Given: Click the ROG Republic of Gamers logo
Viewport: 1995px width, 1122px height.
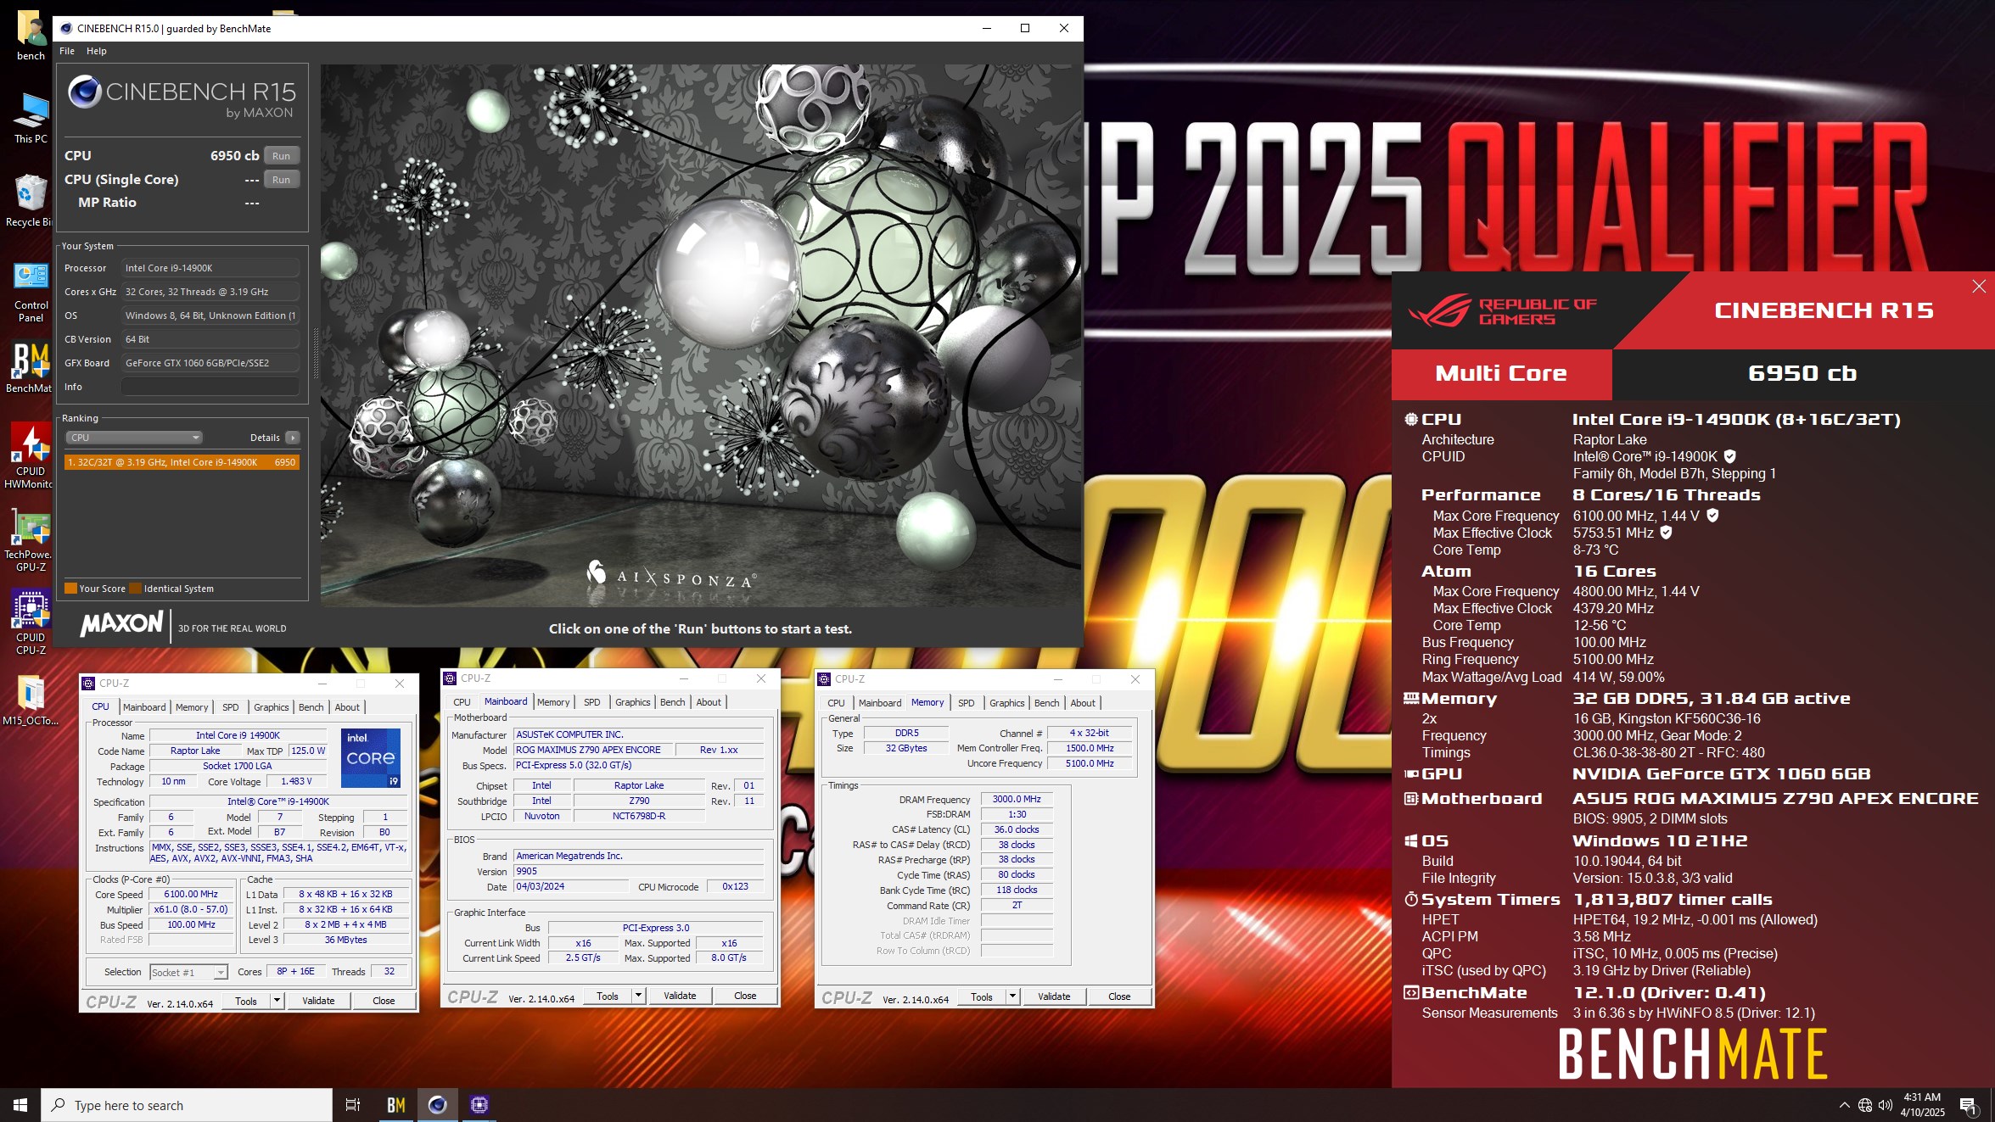Looking at the screenshot, I should 1502,310.
